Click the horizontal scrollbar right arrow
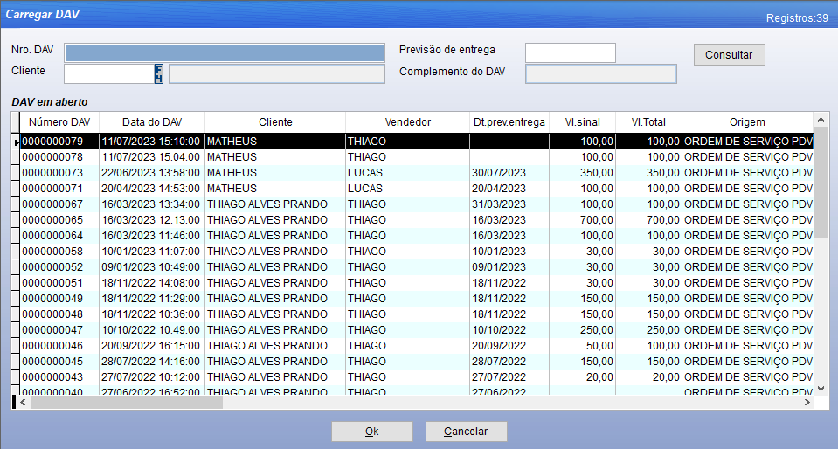 [x=807, y=403]
